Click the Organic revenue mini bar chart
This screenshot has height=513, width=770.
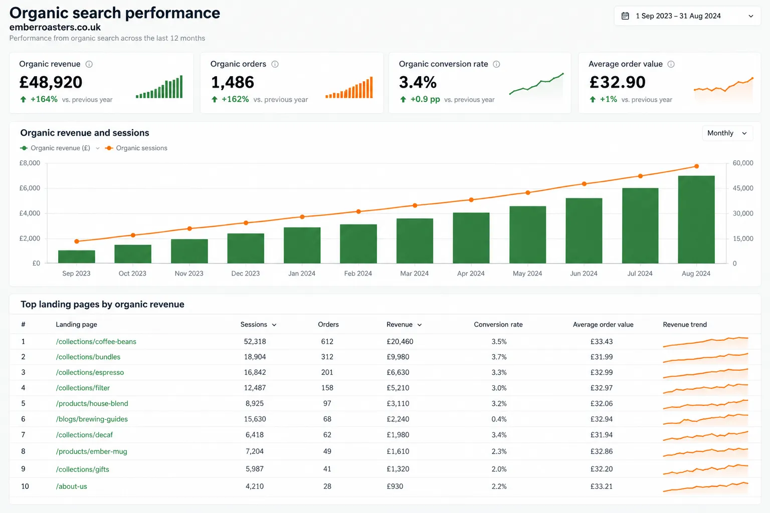pyautogui.click(x=159, y=87)
